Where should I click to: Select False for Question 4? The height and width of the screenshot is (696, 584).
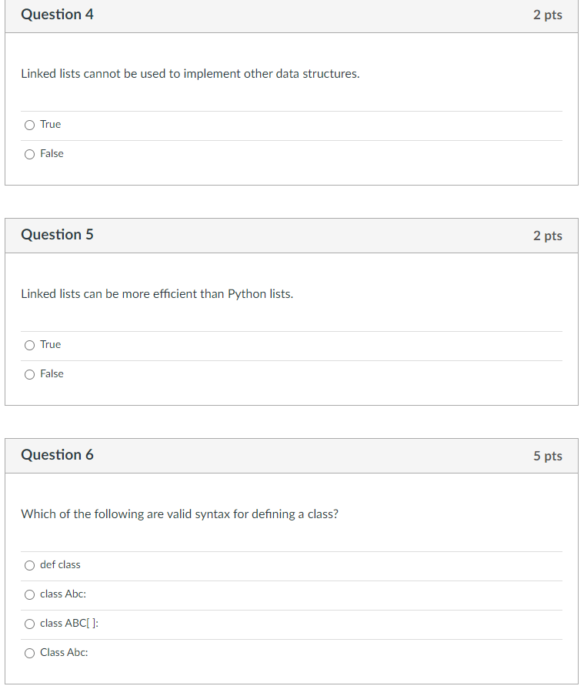click(28, 153)
